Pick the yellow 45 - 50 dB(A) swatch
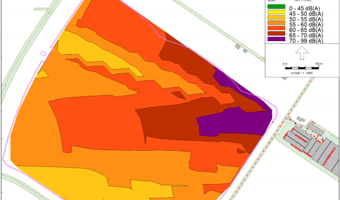Viewport: 340px width, 200px height. point(276,12)
